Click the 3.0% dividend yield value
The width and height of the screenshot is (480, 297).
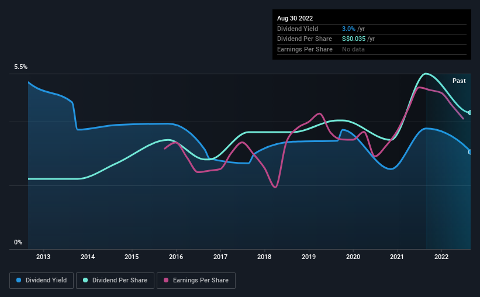348,29
